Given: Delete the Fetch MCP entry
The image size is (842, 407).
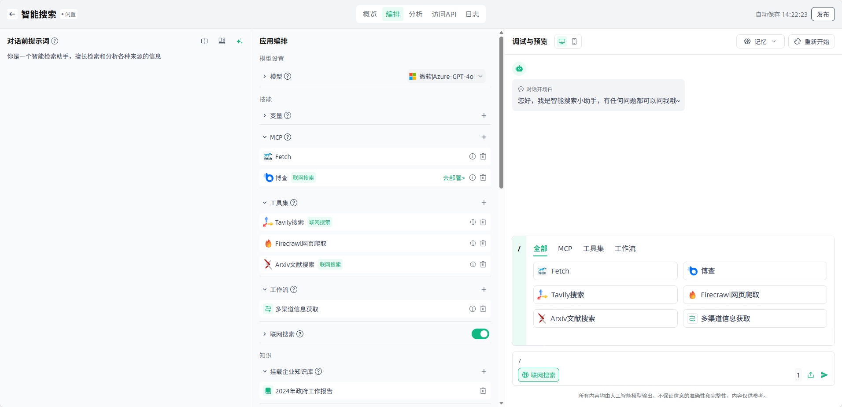Looking at the screenshot, I should coord(483,156).
